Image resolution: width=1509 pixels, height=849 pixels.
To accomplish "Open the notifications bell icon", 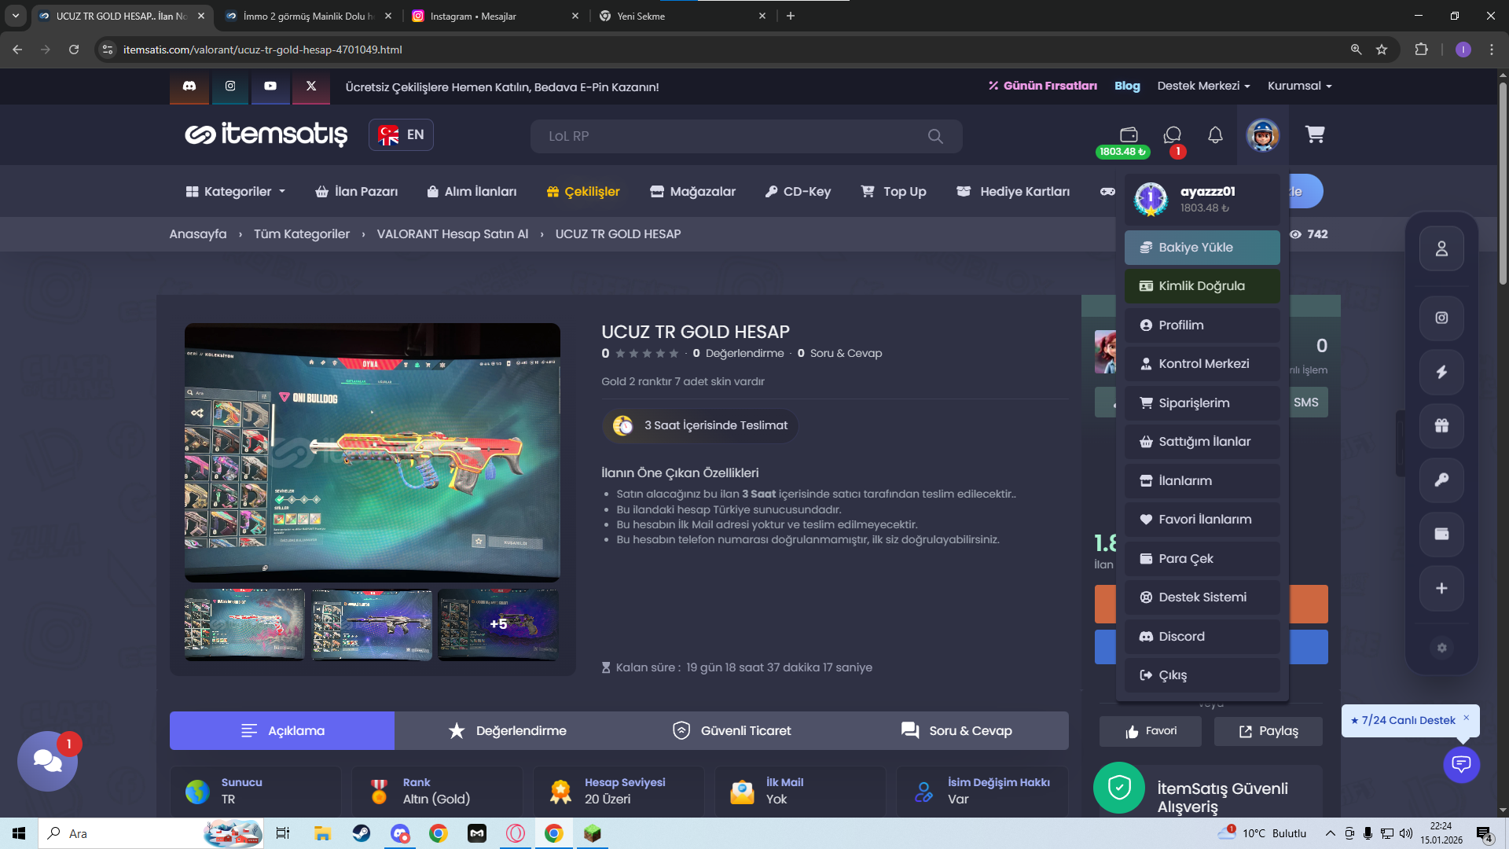I will coord(1215,135).
